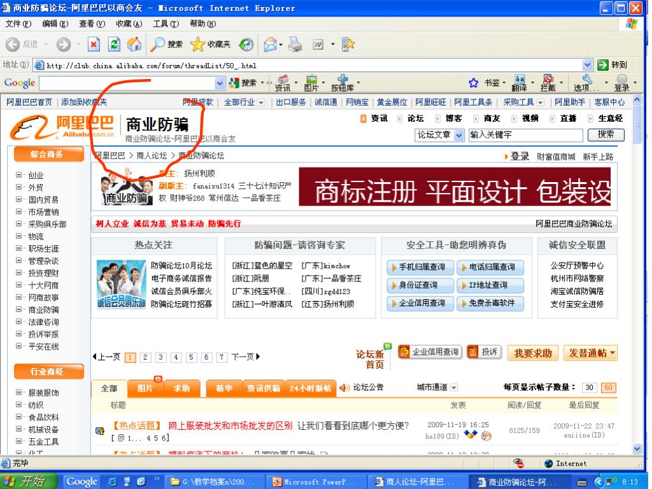The image size is (652, 489).
Task: Click the Print printer icon
Action: click(x=295, y=44)
